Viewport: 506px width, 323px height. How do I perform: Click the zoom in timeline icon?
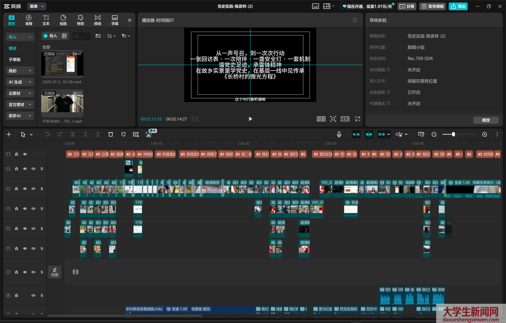[484, 134]
